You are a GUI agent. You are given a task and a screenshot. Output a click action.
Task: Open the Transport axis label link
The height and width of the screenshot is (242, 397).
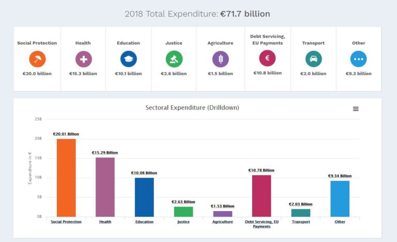coord(301,222)
